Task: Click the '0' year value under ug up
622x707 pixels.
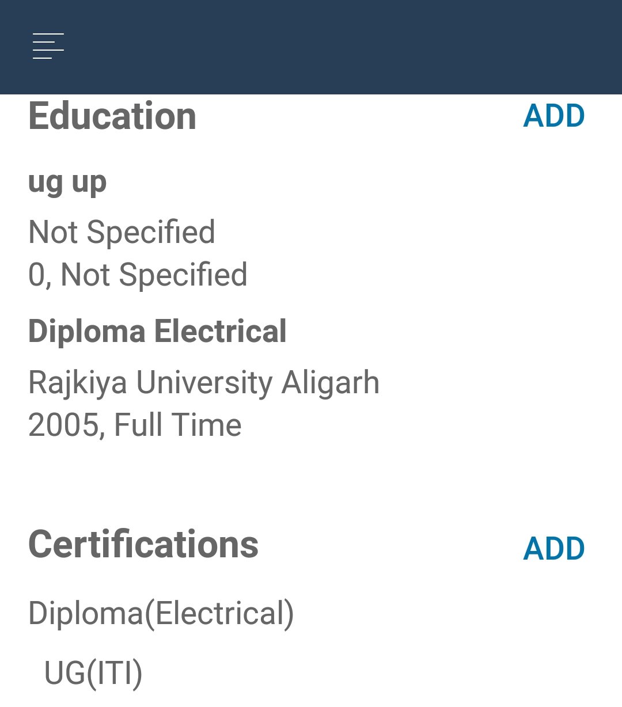Action: point(36,275)
